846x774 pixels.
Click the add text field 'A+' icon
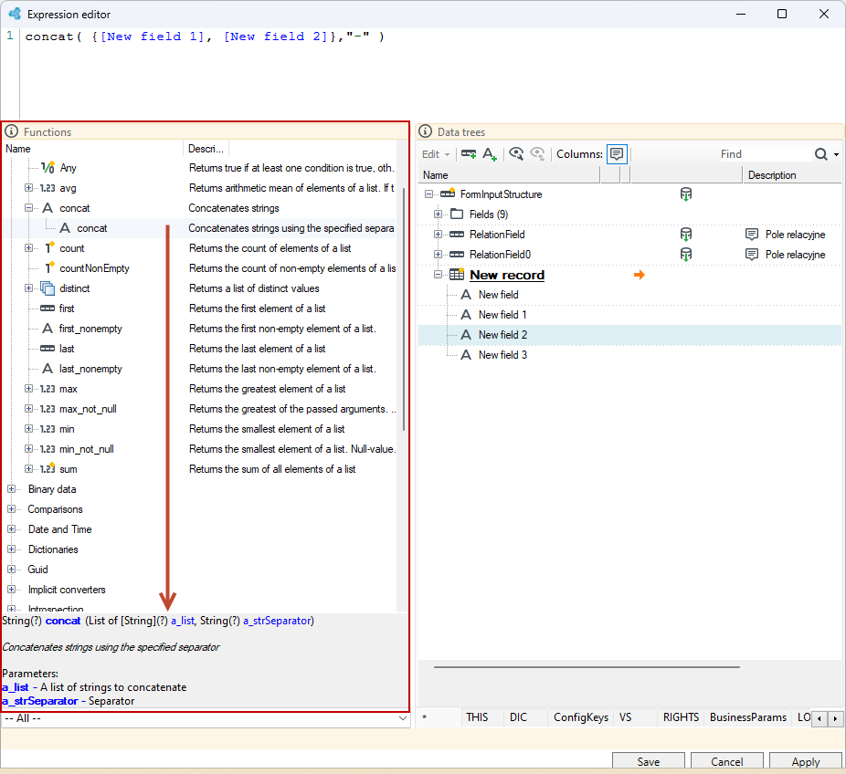(x=490, y=154)
